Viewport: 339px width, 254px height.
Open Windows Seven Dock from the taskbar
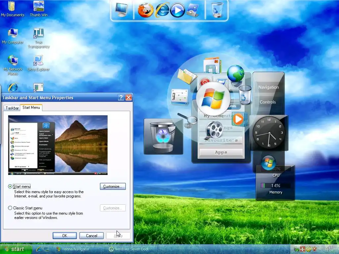[132, 249]
